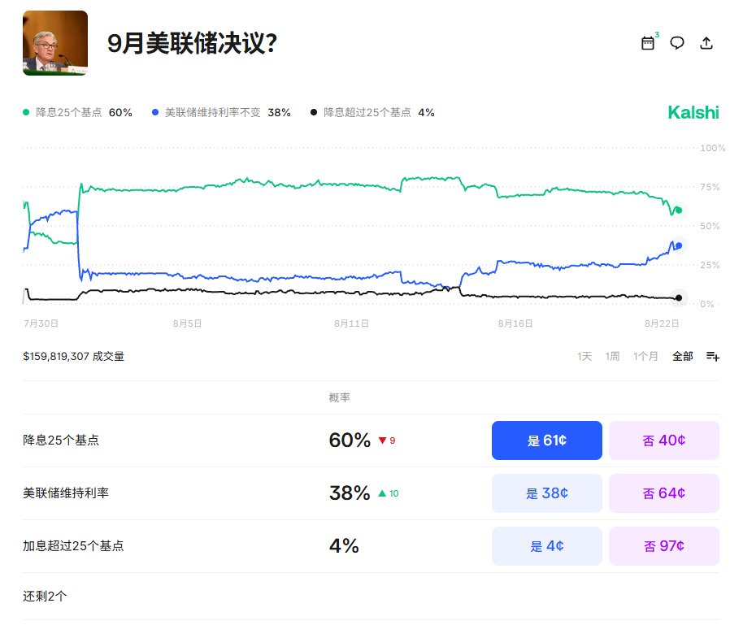Click the add-series list icon beside 全部
Viewport: 743px width, 638px height.
[x=713, y=356]
